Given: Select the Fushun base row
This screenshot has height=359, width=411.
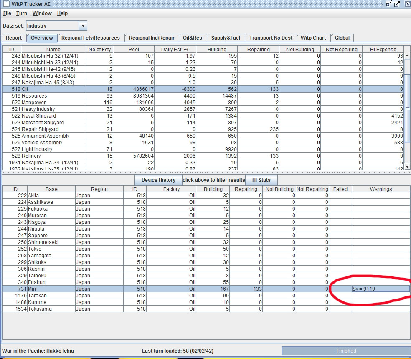Looking at the screenshot, I should [206, 282].
